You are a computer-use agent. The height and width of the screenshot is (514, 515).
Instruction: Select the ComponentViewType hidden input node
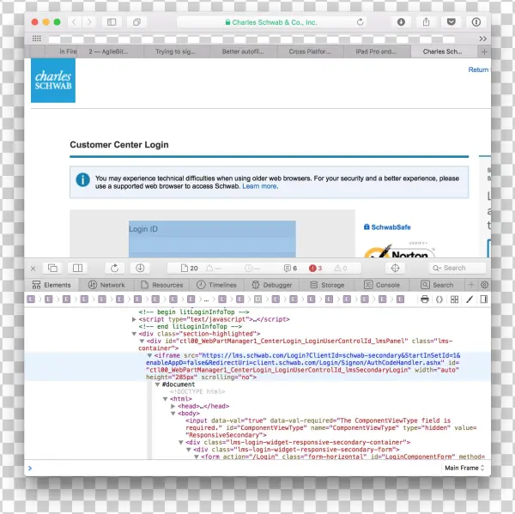tap(331, 427)
